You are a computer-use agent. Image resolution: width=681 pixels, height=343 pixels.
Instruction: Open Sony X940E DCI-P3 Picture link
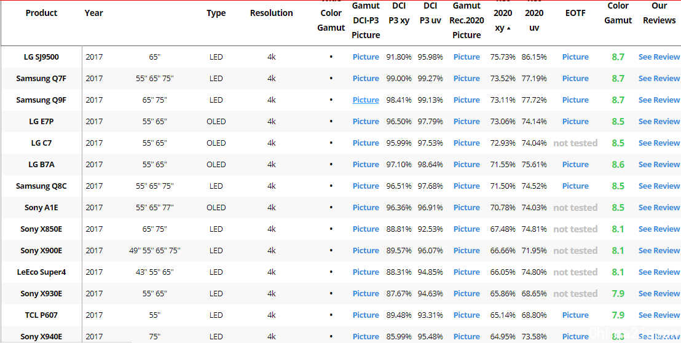(x=366, y=336)
